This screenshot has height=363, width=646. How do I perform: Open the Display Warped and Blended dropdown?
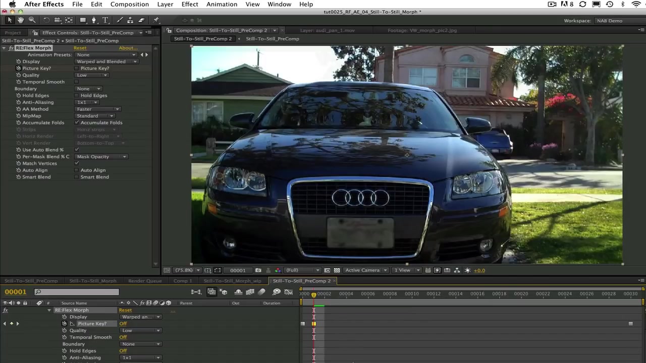[x=106, y=62]
